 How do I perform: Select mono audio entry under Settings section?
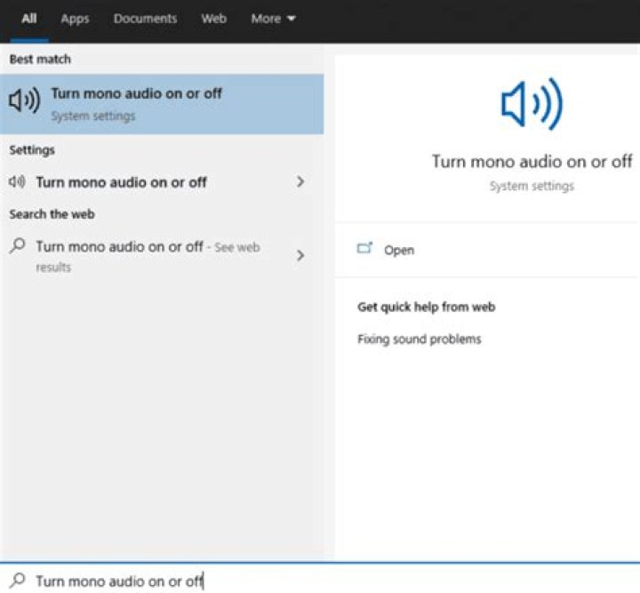121,182
